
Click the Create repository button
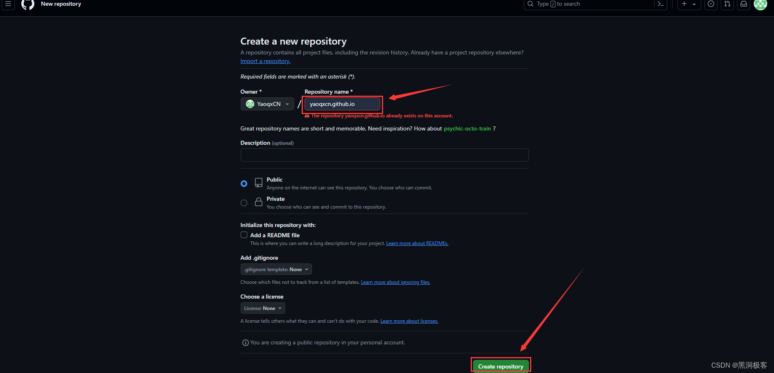[501, 366]
